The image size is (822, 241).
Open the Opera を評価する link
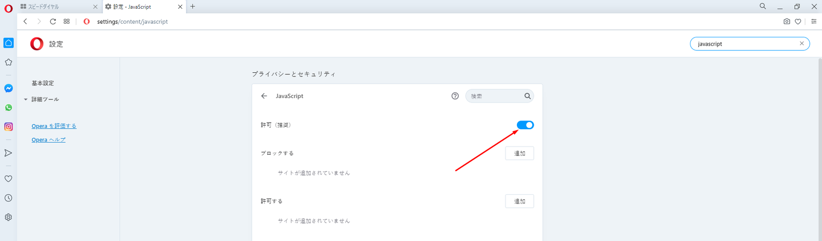click(x=54, y=126)
